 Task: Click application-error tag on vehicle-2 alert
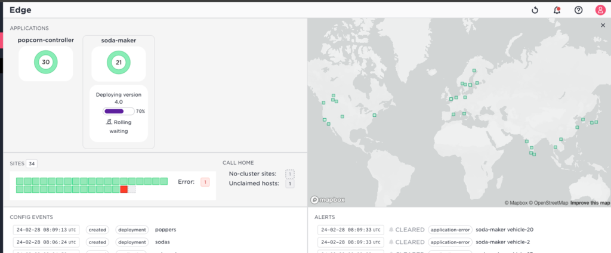pos(450,242)
